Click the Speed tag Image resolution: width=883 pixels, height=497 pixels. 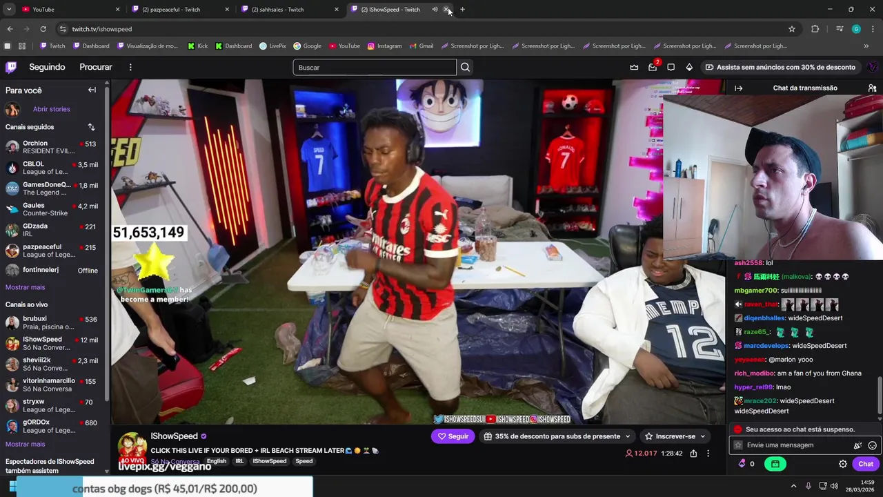tap(304, 461)
